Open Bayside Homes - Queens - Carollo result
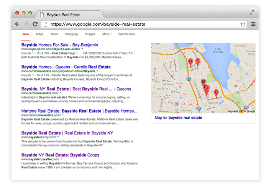The width and height of the screenshot is (269, 192). point(66,67)
